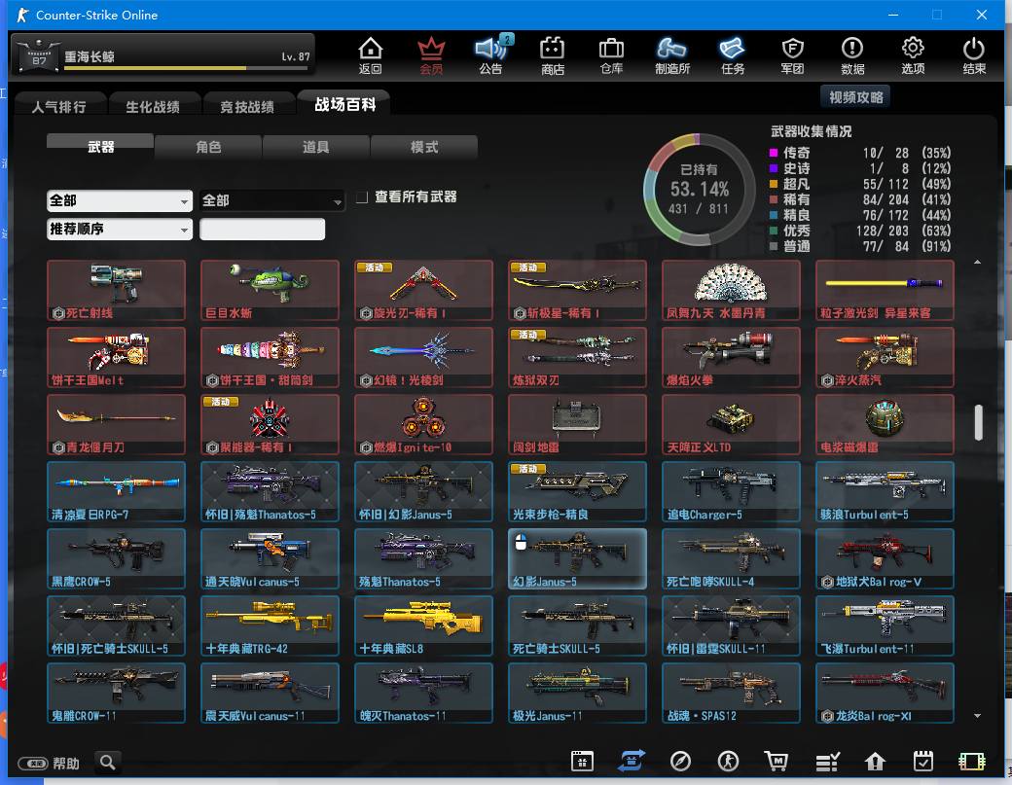
Task: Click the 重海长鲸 player profile panel
Action: 163,54
